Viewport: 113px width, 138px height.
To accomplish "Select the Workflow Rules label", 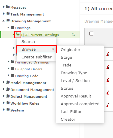I will 25,103.
